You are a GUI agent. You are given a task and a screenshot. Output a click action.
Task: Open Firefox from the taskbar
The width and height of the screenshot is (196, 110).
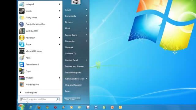point(39,107)
